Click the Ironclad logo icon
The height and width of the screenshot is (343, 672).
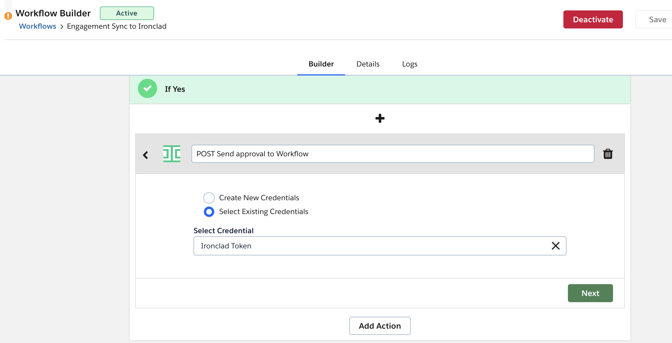[172, 154]
